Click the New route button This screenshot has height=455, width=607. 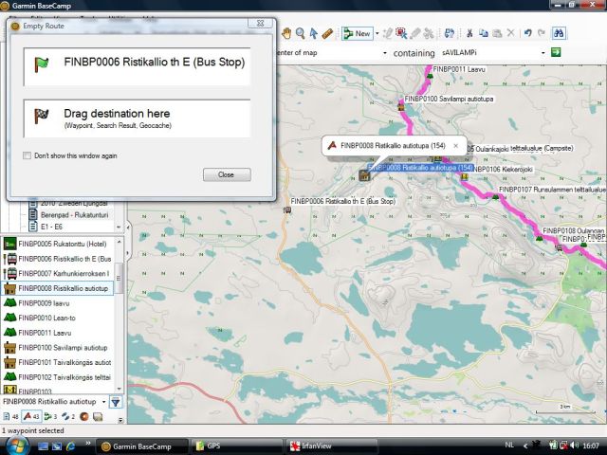click(357, 33)
